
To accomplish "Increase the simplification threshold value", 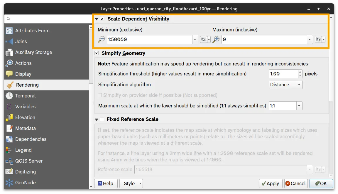I will [300, 72].
